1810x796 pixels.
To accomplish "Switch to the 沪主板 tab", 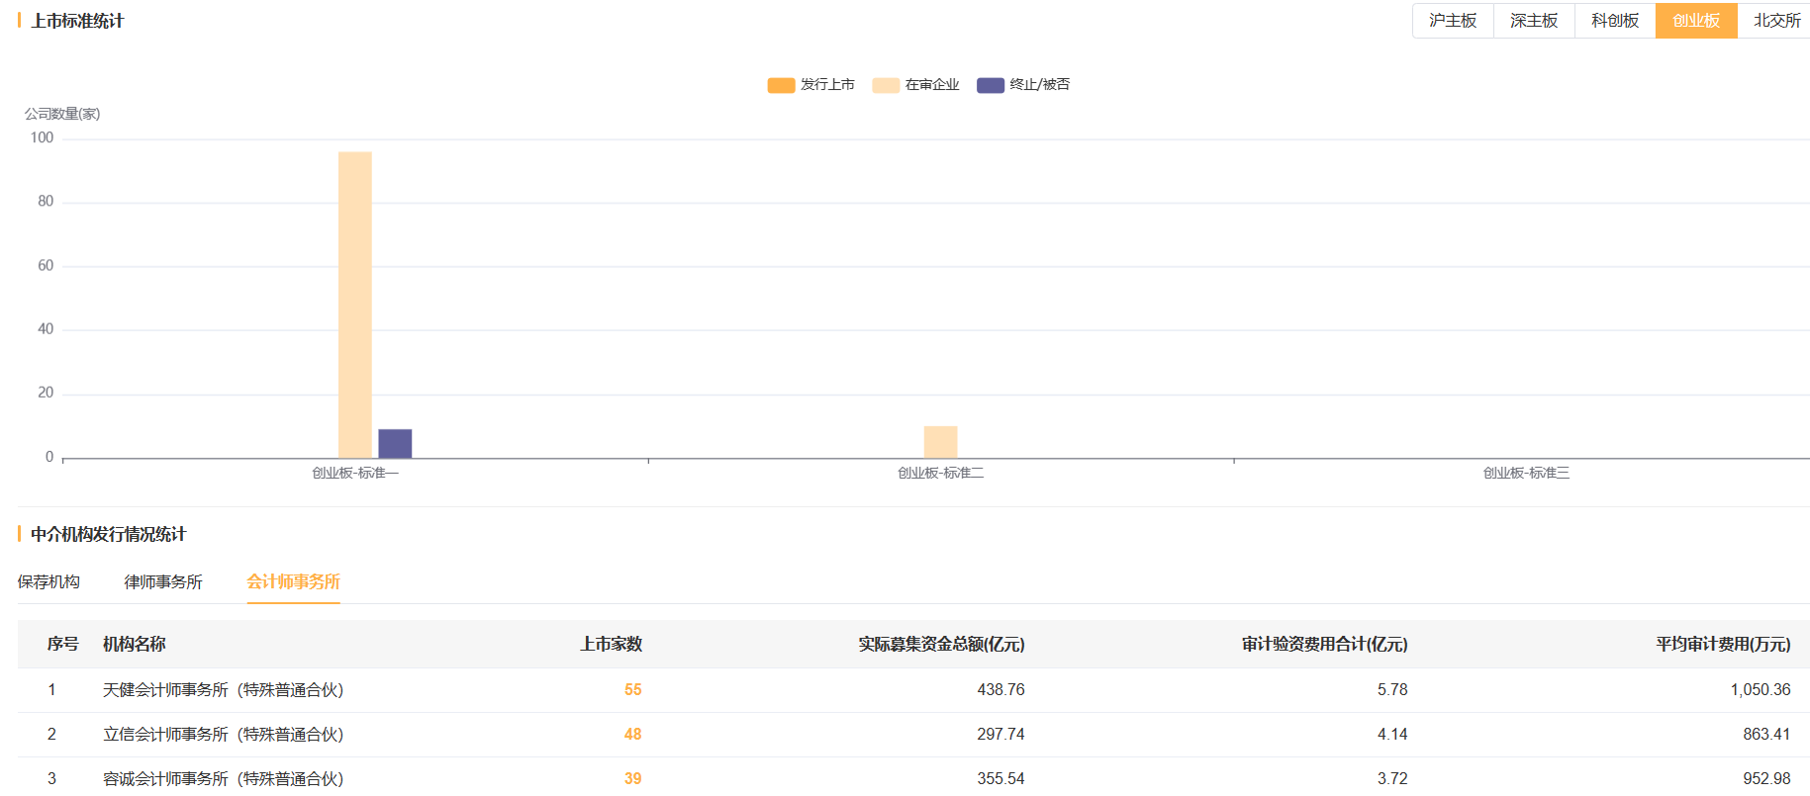I will tap(1453, 21).
